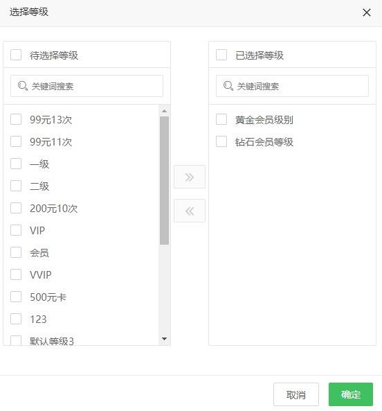The height and width of the screenshot is (411, 382).
Task: Click the left list scrollbar thumb
Action: click(x=164, y=181)
